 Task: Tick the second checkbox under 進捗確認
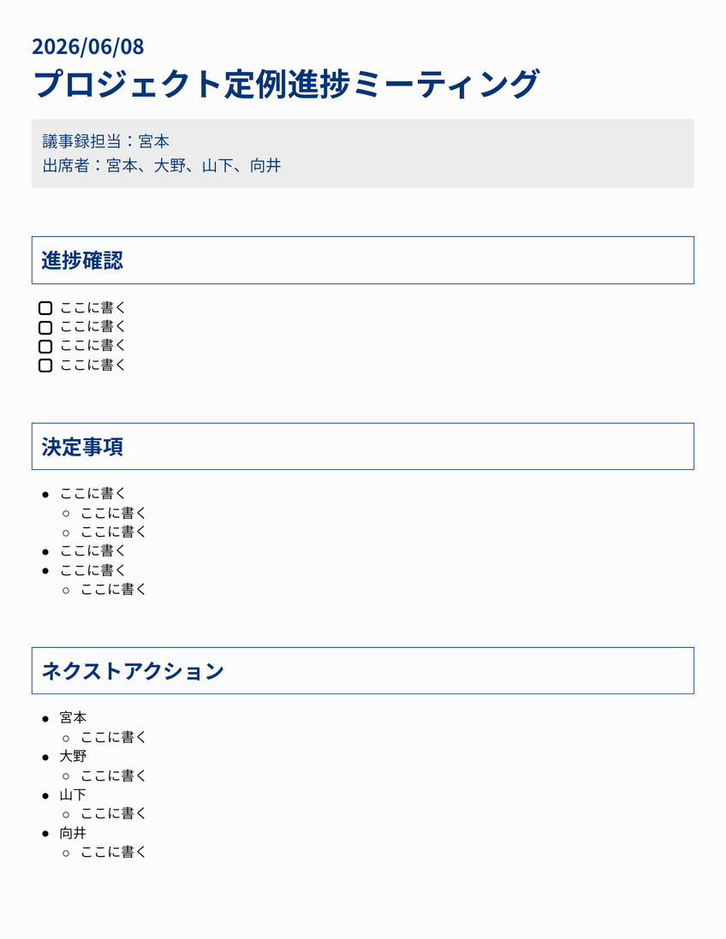(45, 327)
